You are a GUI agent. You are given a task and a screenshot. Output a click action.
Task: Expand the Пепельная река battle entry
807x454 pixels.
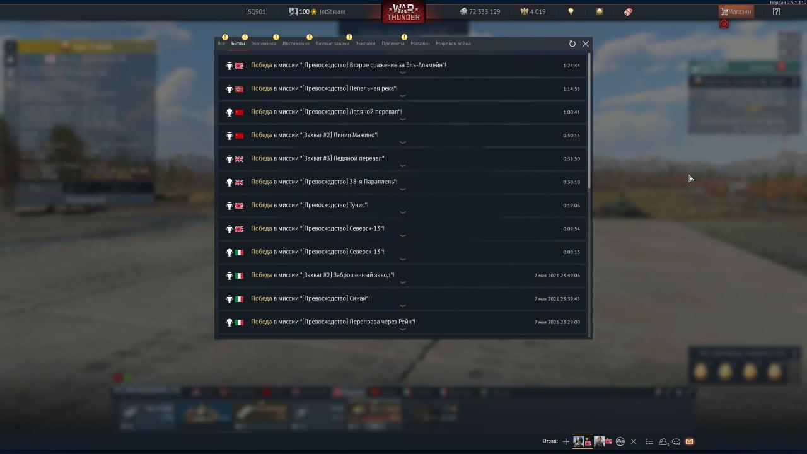click(403, 96)
